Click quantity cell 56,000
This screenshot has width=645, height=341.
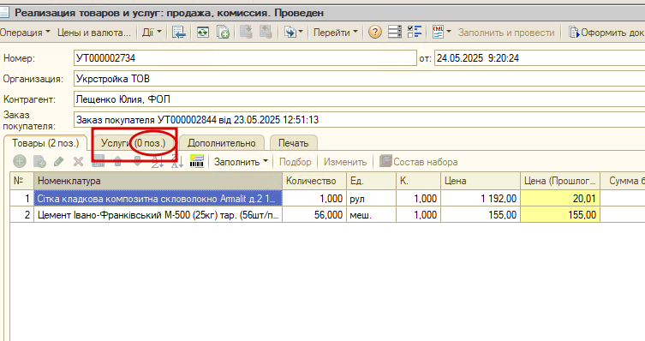[x=314, y=215]
